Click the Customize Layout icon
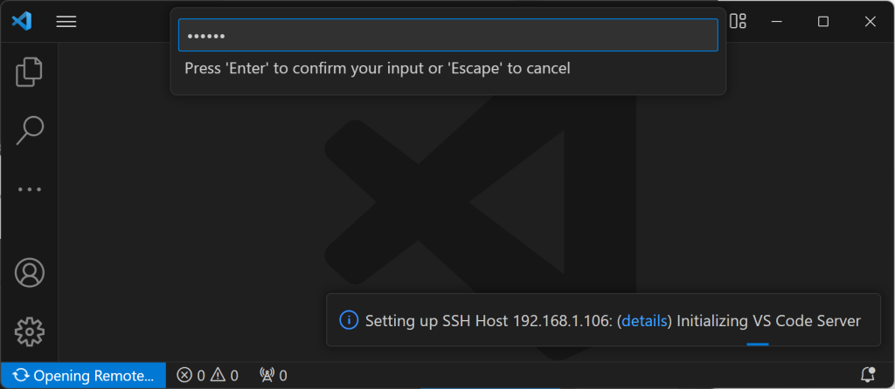This screenshot has height=389, width=895. (739, 22)
